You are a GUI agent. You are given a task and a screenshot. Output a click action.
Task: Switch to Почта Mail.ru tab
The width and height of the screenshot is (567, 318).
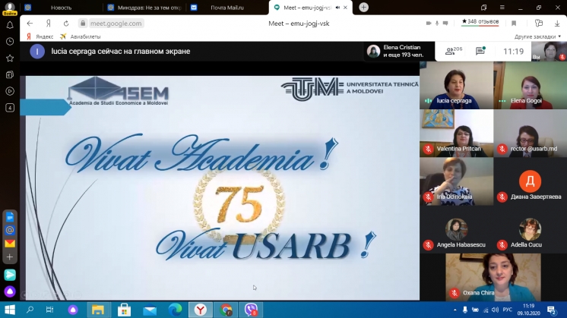click(x=227, y=8)
